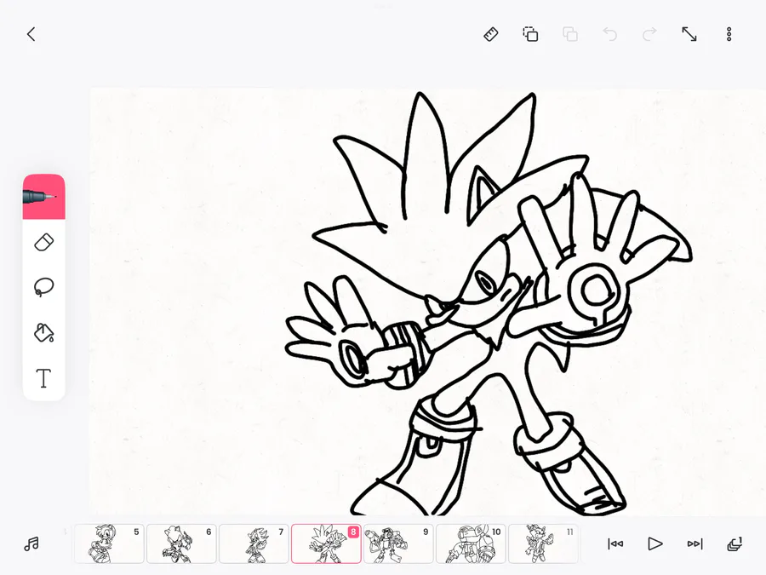Open the layers panel icon
766x575 pixels.
click(735, 543)
